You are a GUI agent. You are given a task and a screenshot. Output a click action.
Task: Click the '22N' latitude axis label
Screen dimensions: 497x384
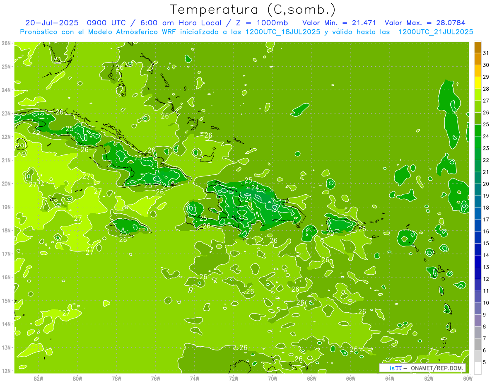[6, 137]
